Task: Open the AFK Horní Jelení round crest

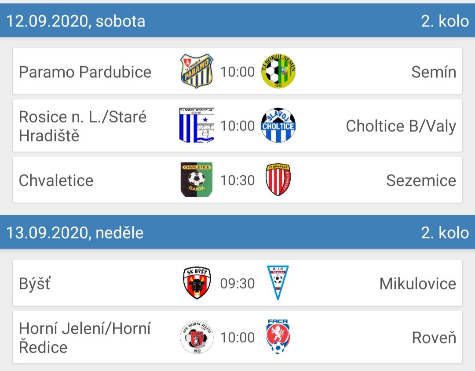Action: coord(197,337)
